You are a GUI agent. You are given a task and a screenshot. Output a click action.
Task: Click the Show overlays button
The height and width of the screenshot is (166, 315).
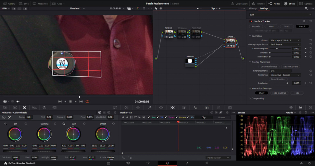(x=261, y=93)
